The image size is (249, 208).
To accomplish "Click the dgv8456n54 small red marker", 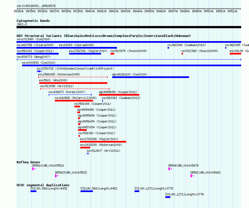I will click(79, 124).
